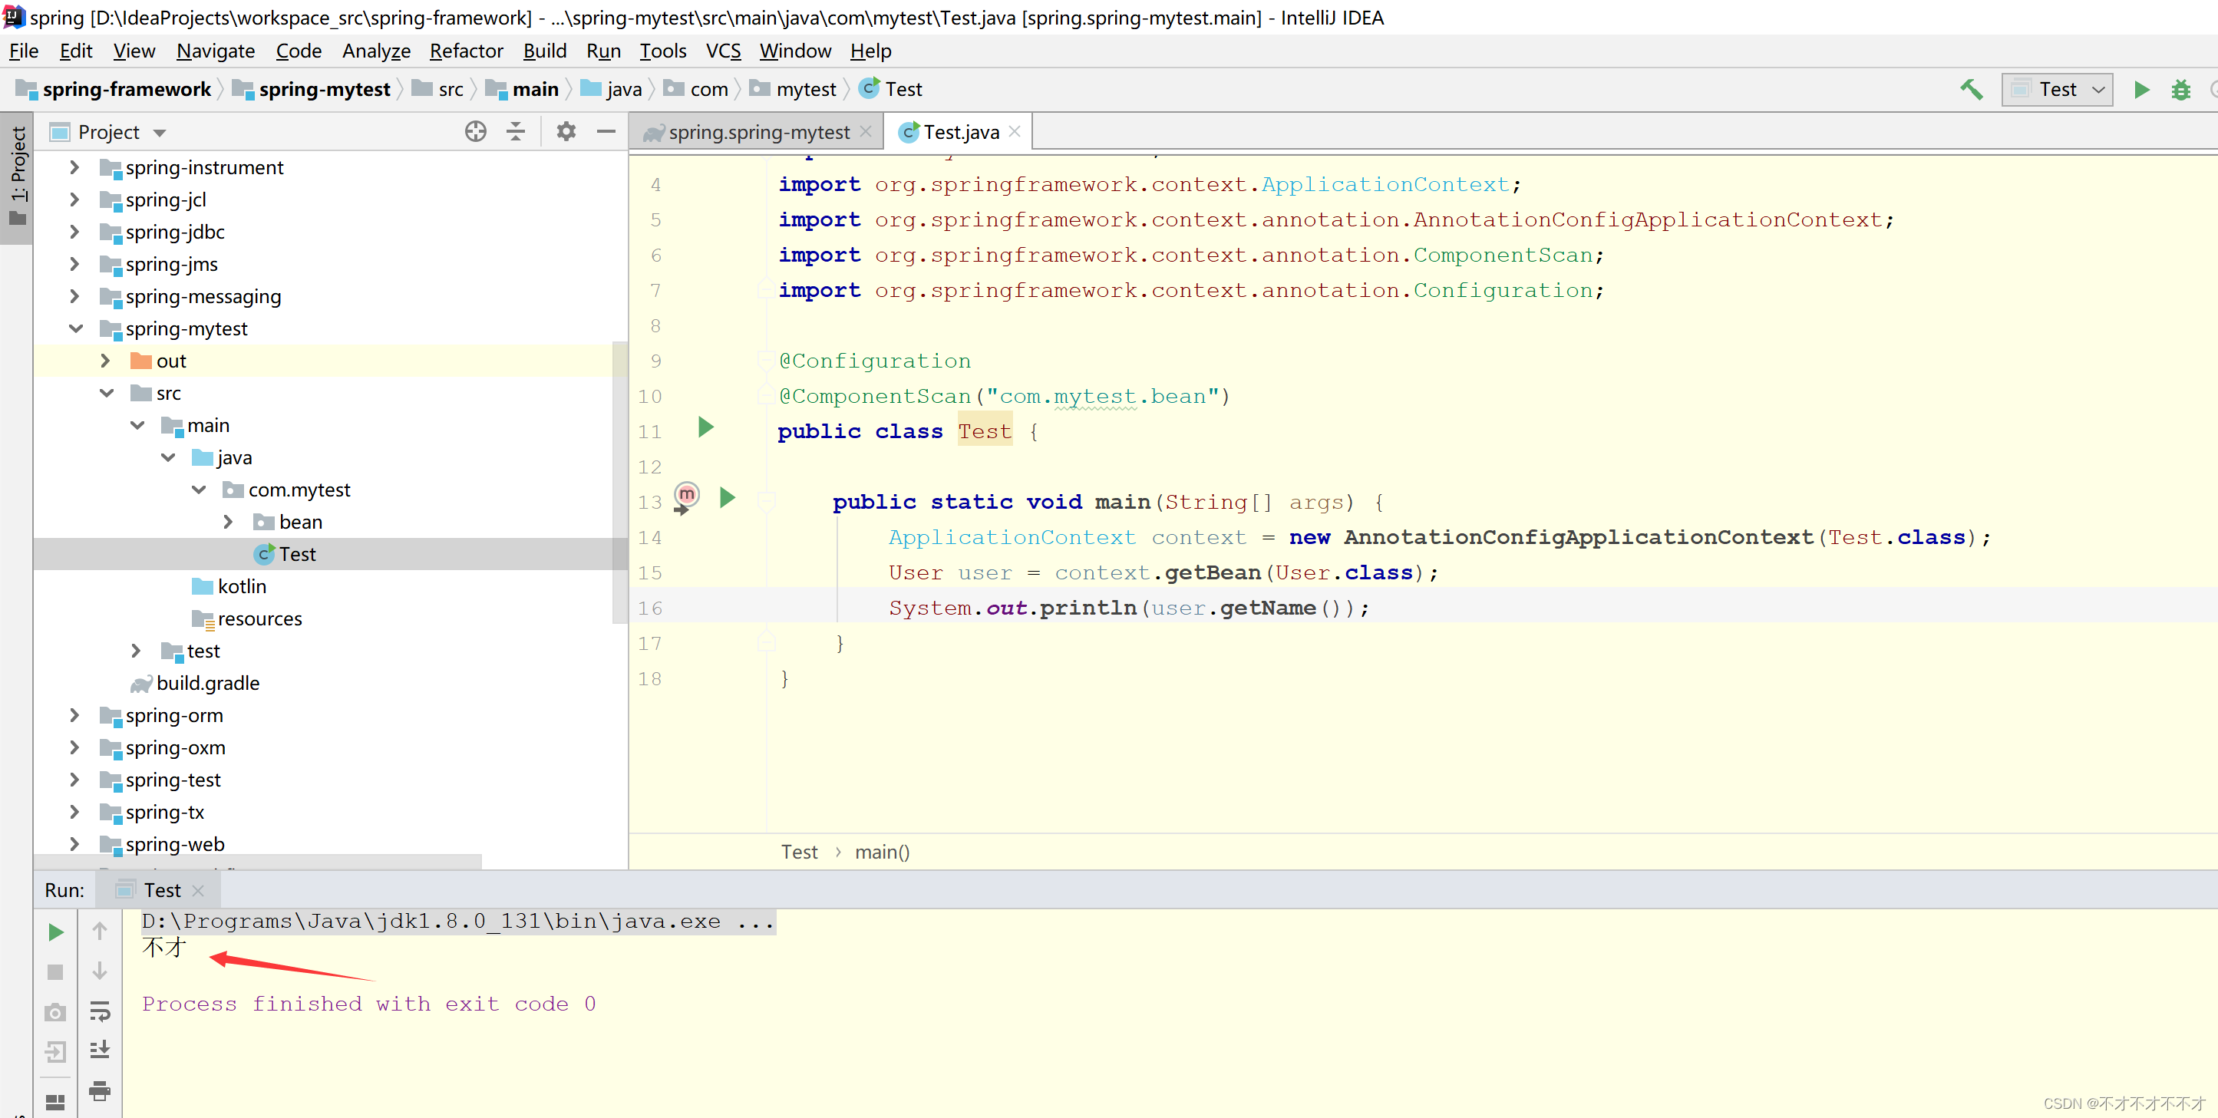Viewport: 2218px width, 1118px height.
Task: Open the VCS menu
Action: click(x=723, y=51)
